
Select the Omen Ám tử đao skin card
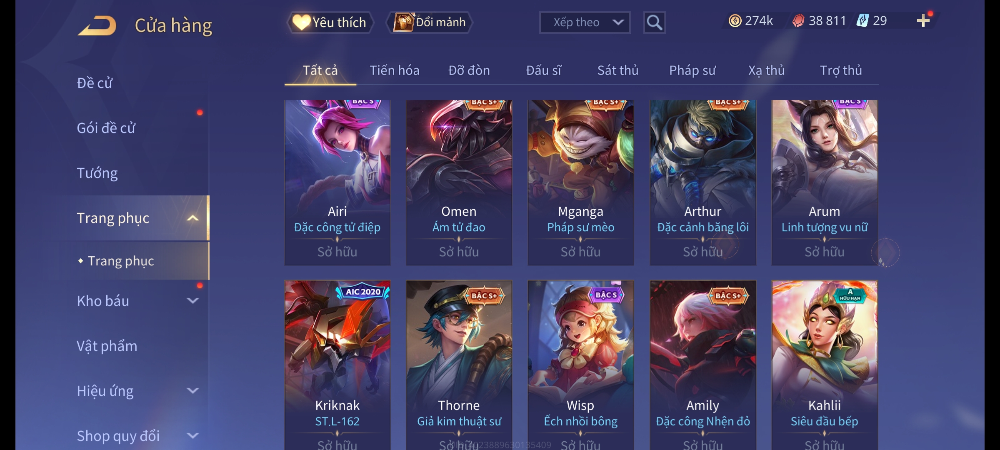click(x=459, y=182)
